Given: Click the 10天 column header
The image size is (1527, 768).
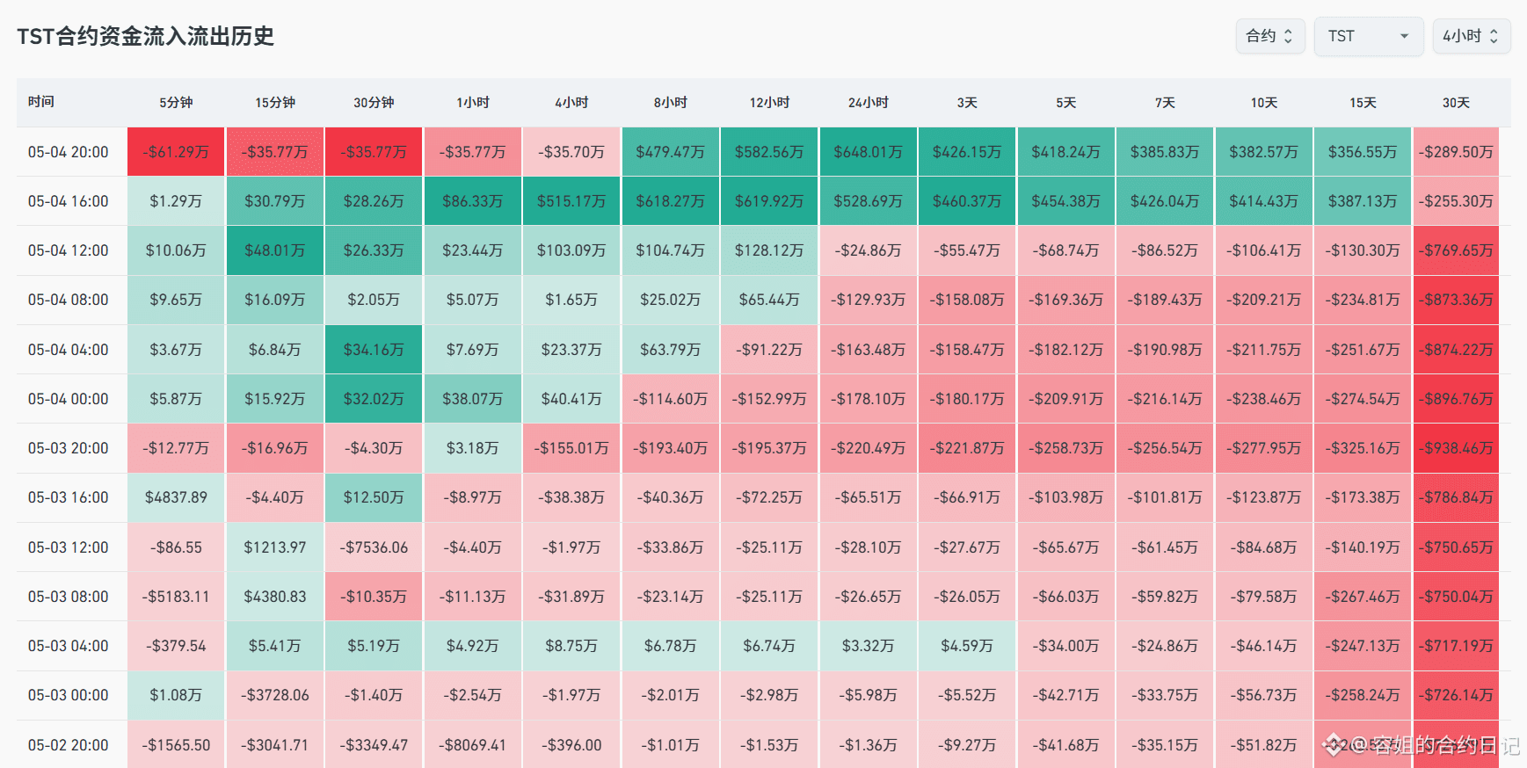Looking at the screenshot, I should [x=1264, y=103].
